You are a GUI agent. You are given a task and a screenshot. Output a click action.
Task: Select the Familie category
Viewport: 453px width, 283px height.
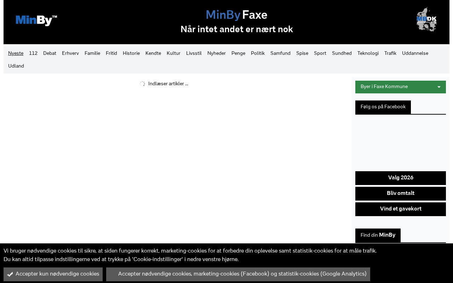92,53
